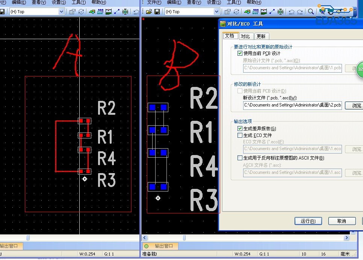Open BGA toolbar icon in right window

(280, 12)
